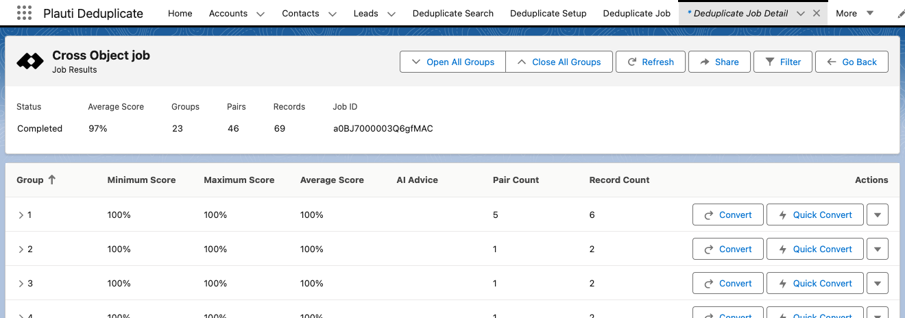Click the Pair Count column header
Viewport: 905px width, 318px height.
coord(516,180)
